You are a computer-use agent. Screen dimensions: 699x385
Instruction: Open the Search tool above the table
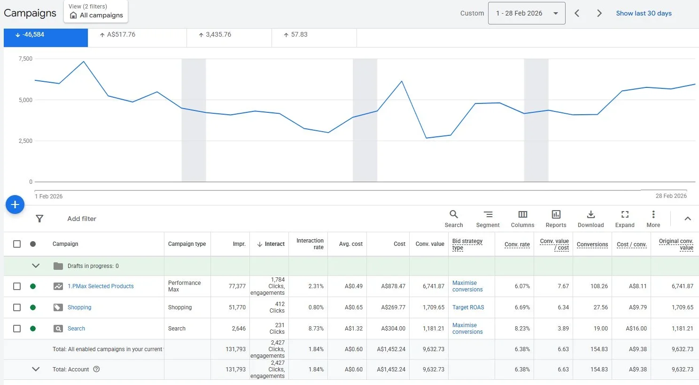tap(453, 218)
